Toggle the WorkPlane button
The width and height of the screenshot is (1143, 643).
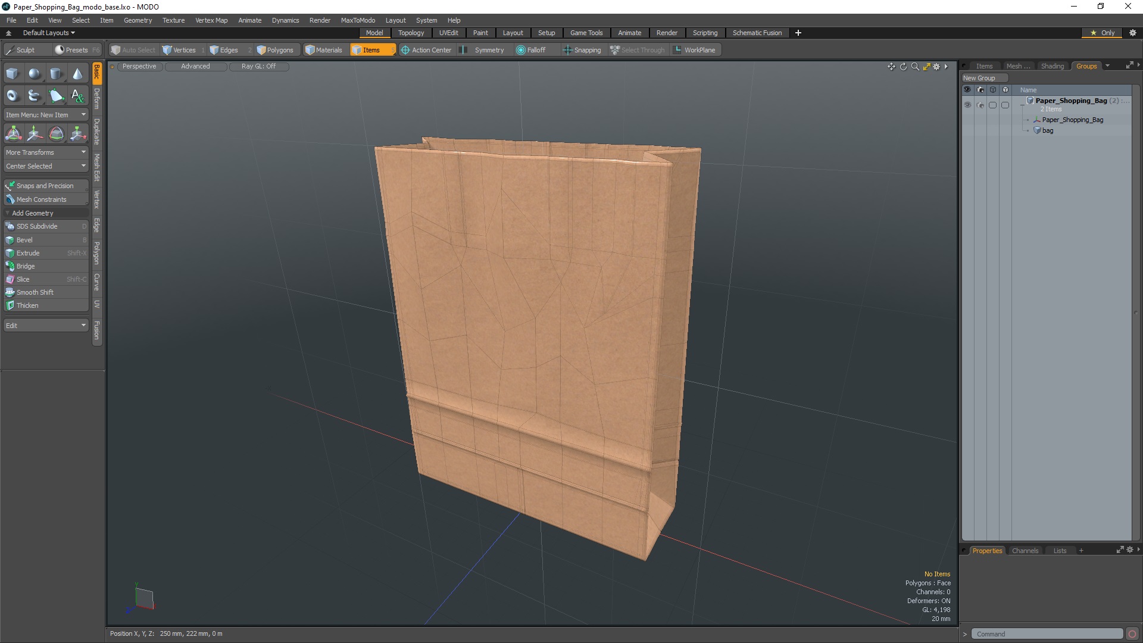click(x=694, y=50)
